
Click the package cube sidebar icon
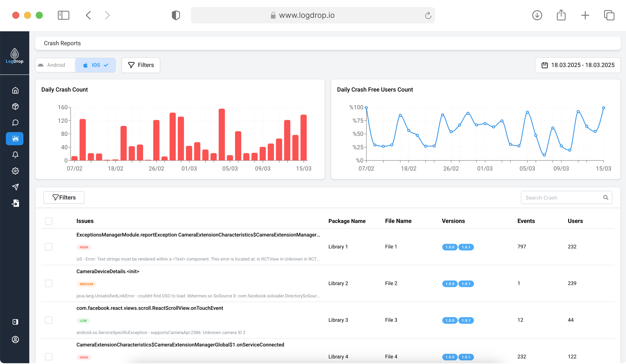pyautogui.click(x=15, y=106)
